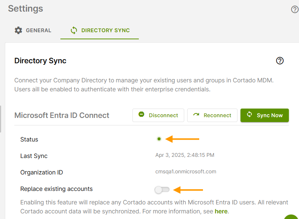299x219 pixels.
Task: Click the 'Organization ID' label
Action: tap(42, 172)
